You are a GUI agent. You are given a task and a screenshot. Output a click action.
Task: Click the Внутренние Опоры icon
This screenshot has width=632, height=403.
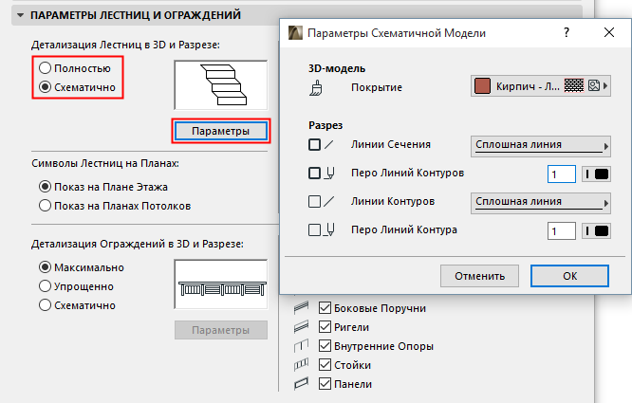pos(304,346)
